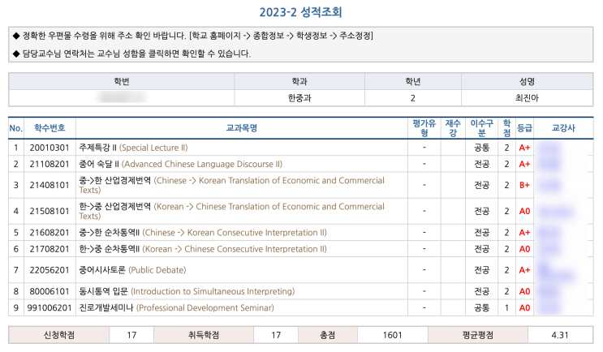This screenshot has width=603, height=352.
Task: Click the 2023-2 성적조회 page title
Action: click(300, 12)
